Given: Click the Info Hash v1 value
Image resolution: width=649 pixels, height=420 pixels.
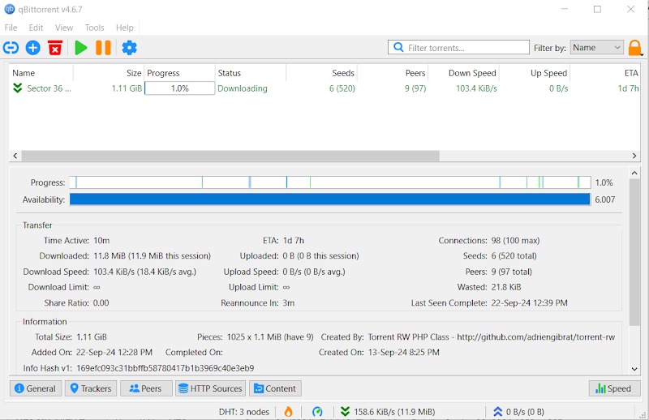Looking at the screenshot, I should point(165,368).
